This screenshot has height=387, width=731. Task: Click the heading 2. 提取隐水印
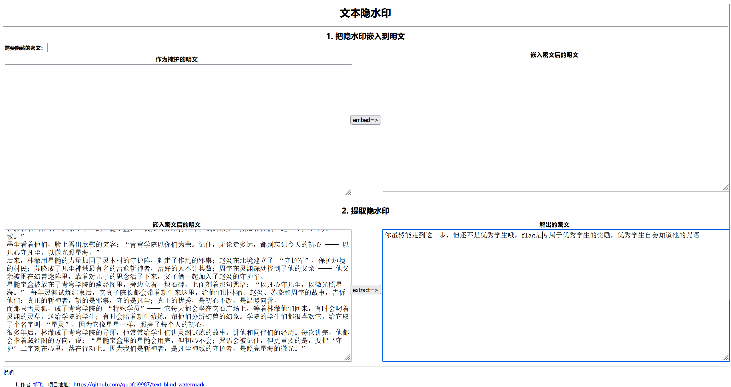[x=365, y=211]
